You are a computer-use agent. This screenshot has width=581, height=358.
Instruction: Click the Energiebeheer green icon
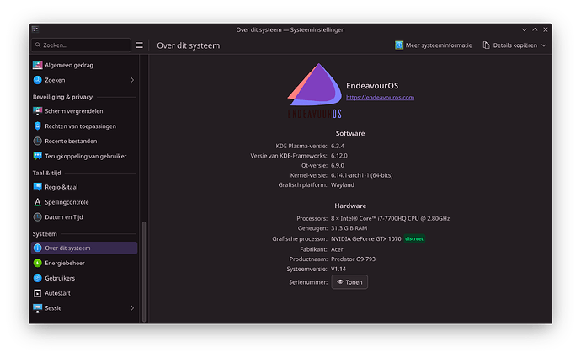[37, 263]
